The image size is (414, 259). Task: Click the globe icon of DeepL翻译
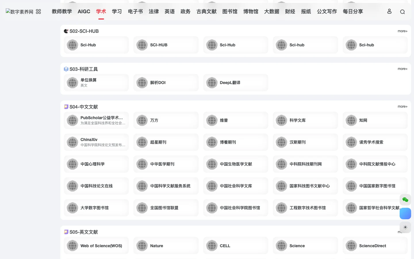pyautogui.click(x=212, y=83)
